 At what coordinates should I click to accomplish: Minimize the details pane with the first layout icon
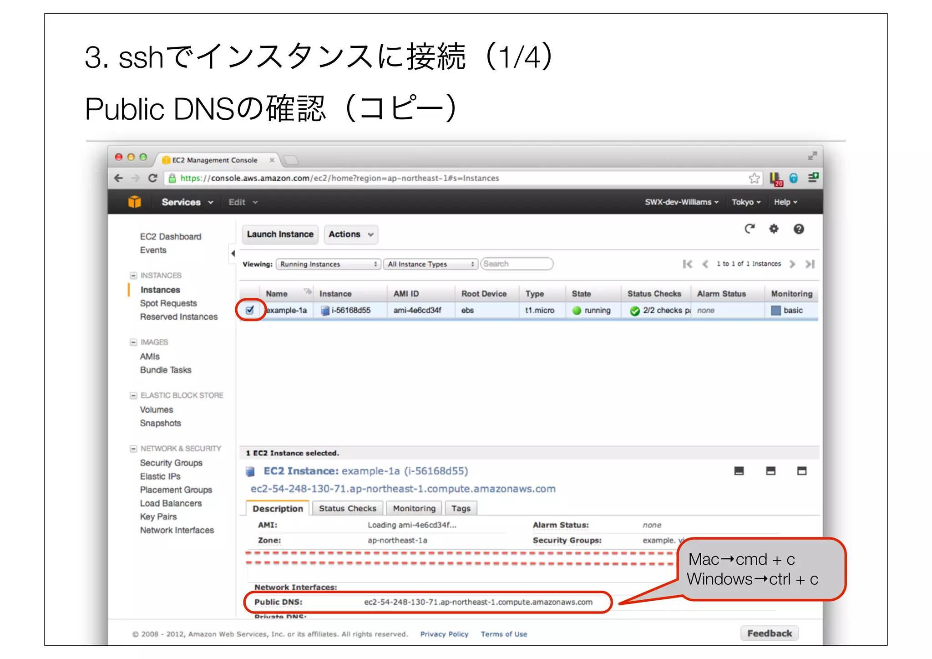(x=739, y=471)
